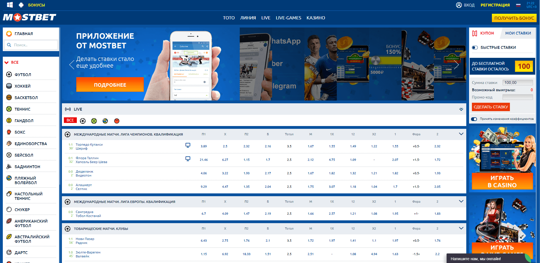Select П1 odds 3.89 for Торпедо Кутаиси
The height and width of the screenshot is (263, 540).
[x=204, y=146]
